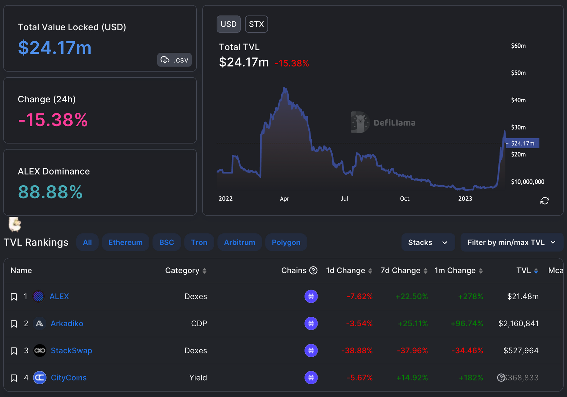Expand the Filter by min/max TVL options

(511, 242)
